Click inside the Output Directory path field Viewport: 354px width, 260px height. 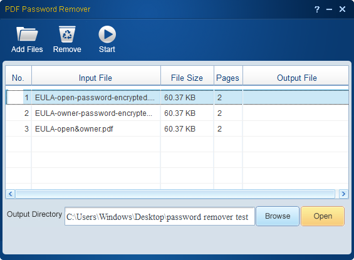pyautogui.click(x=160, y=216)
